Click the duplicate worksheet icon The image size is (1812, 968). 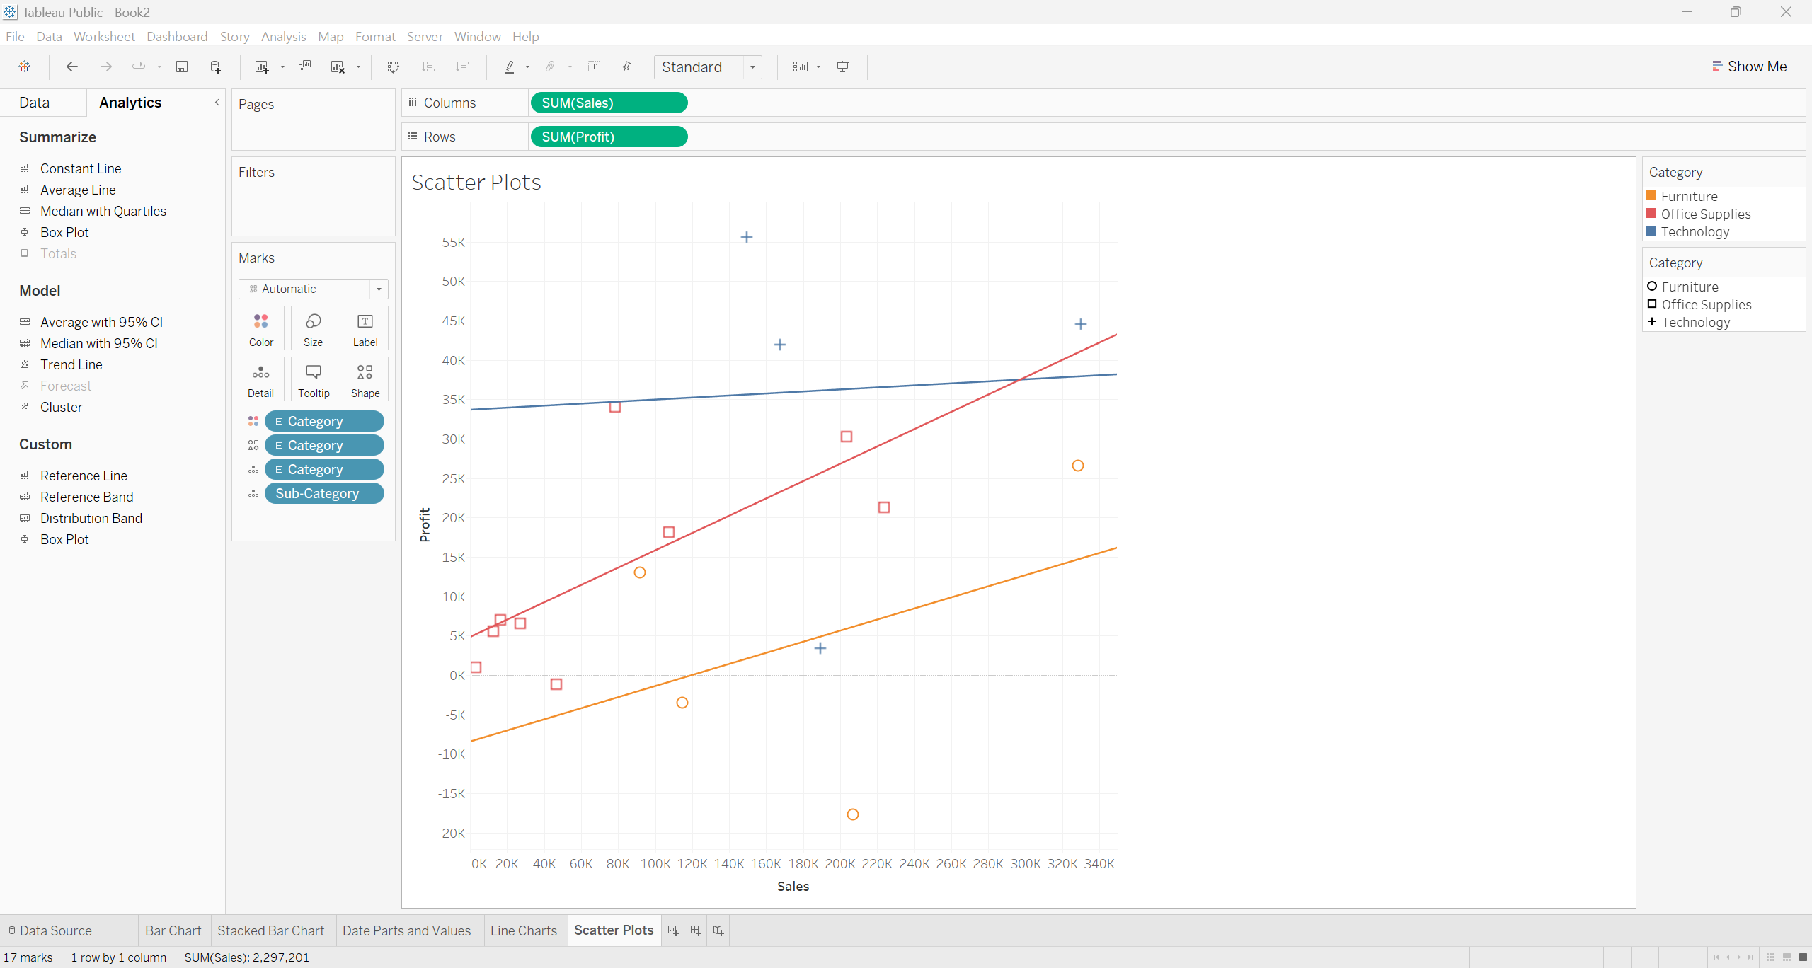click(x=304, y=67)
